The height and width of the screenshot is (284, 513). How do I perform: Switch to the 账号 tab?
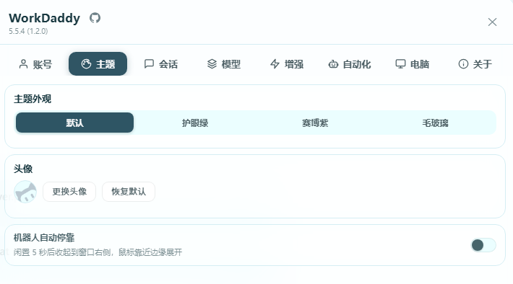click(x=35, y=64)
